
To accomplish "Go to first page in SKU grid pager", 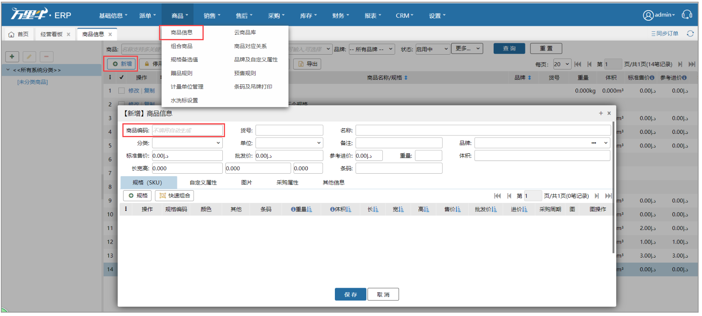I will [x=497, y=196].
